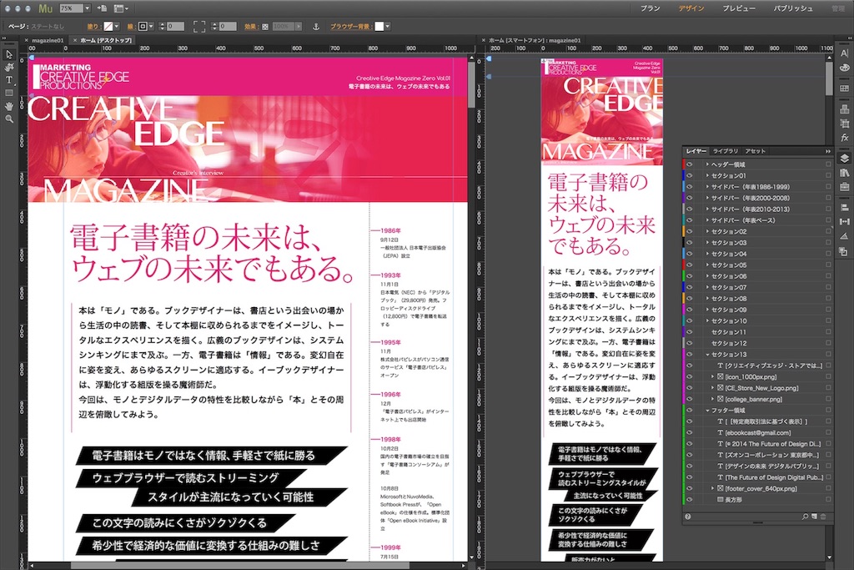
Task: Open the browser background color dropdown
Action: coord(387,26)
